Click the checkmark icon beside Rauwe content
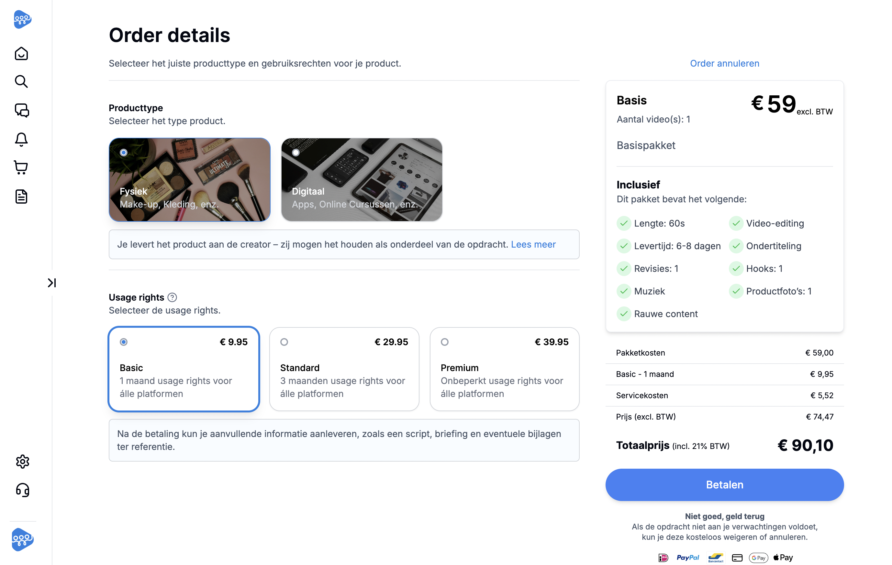 click(624, 314)
